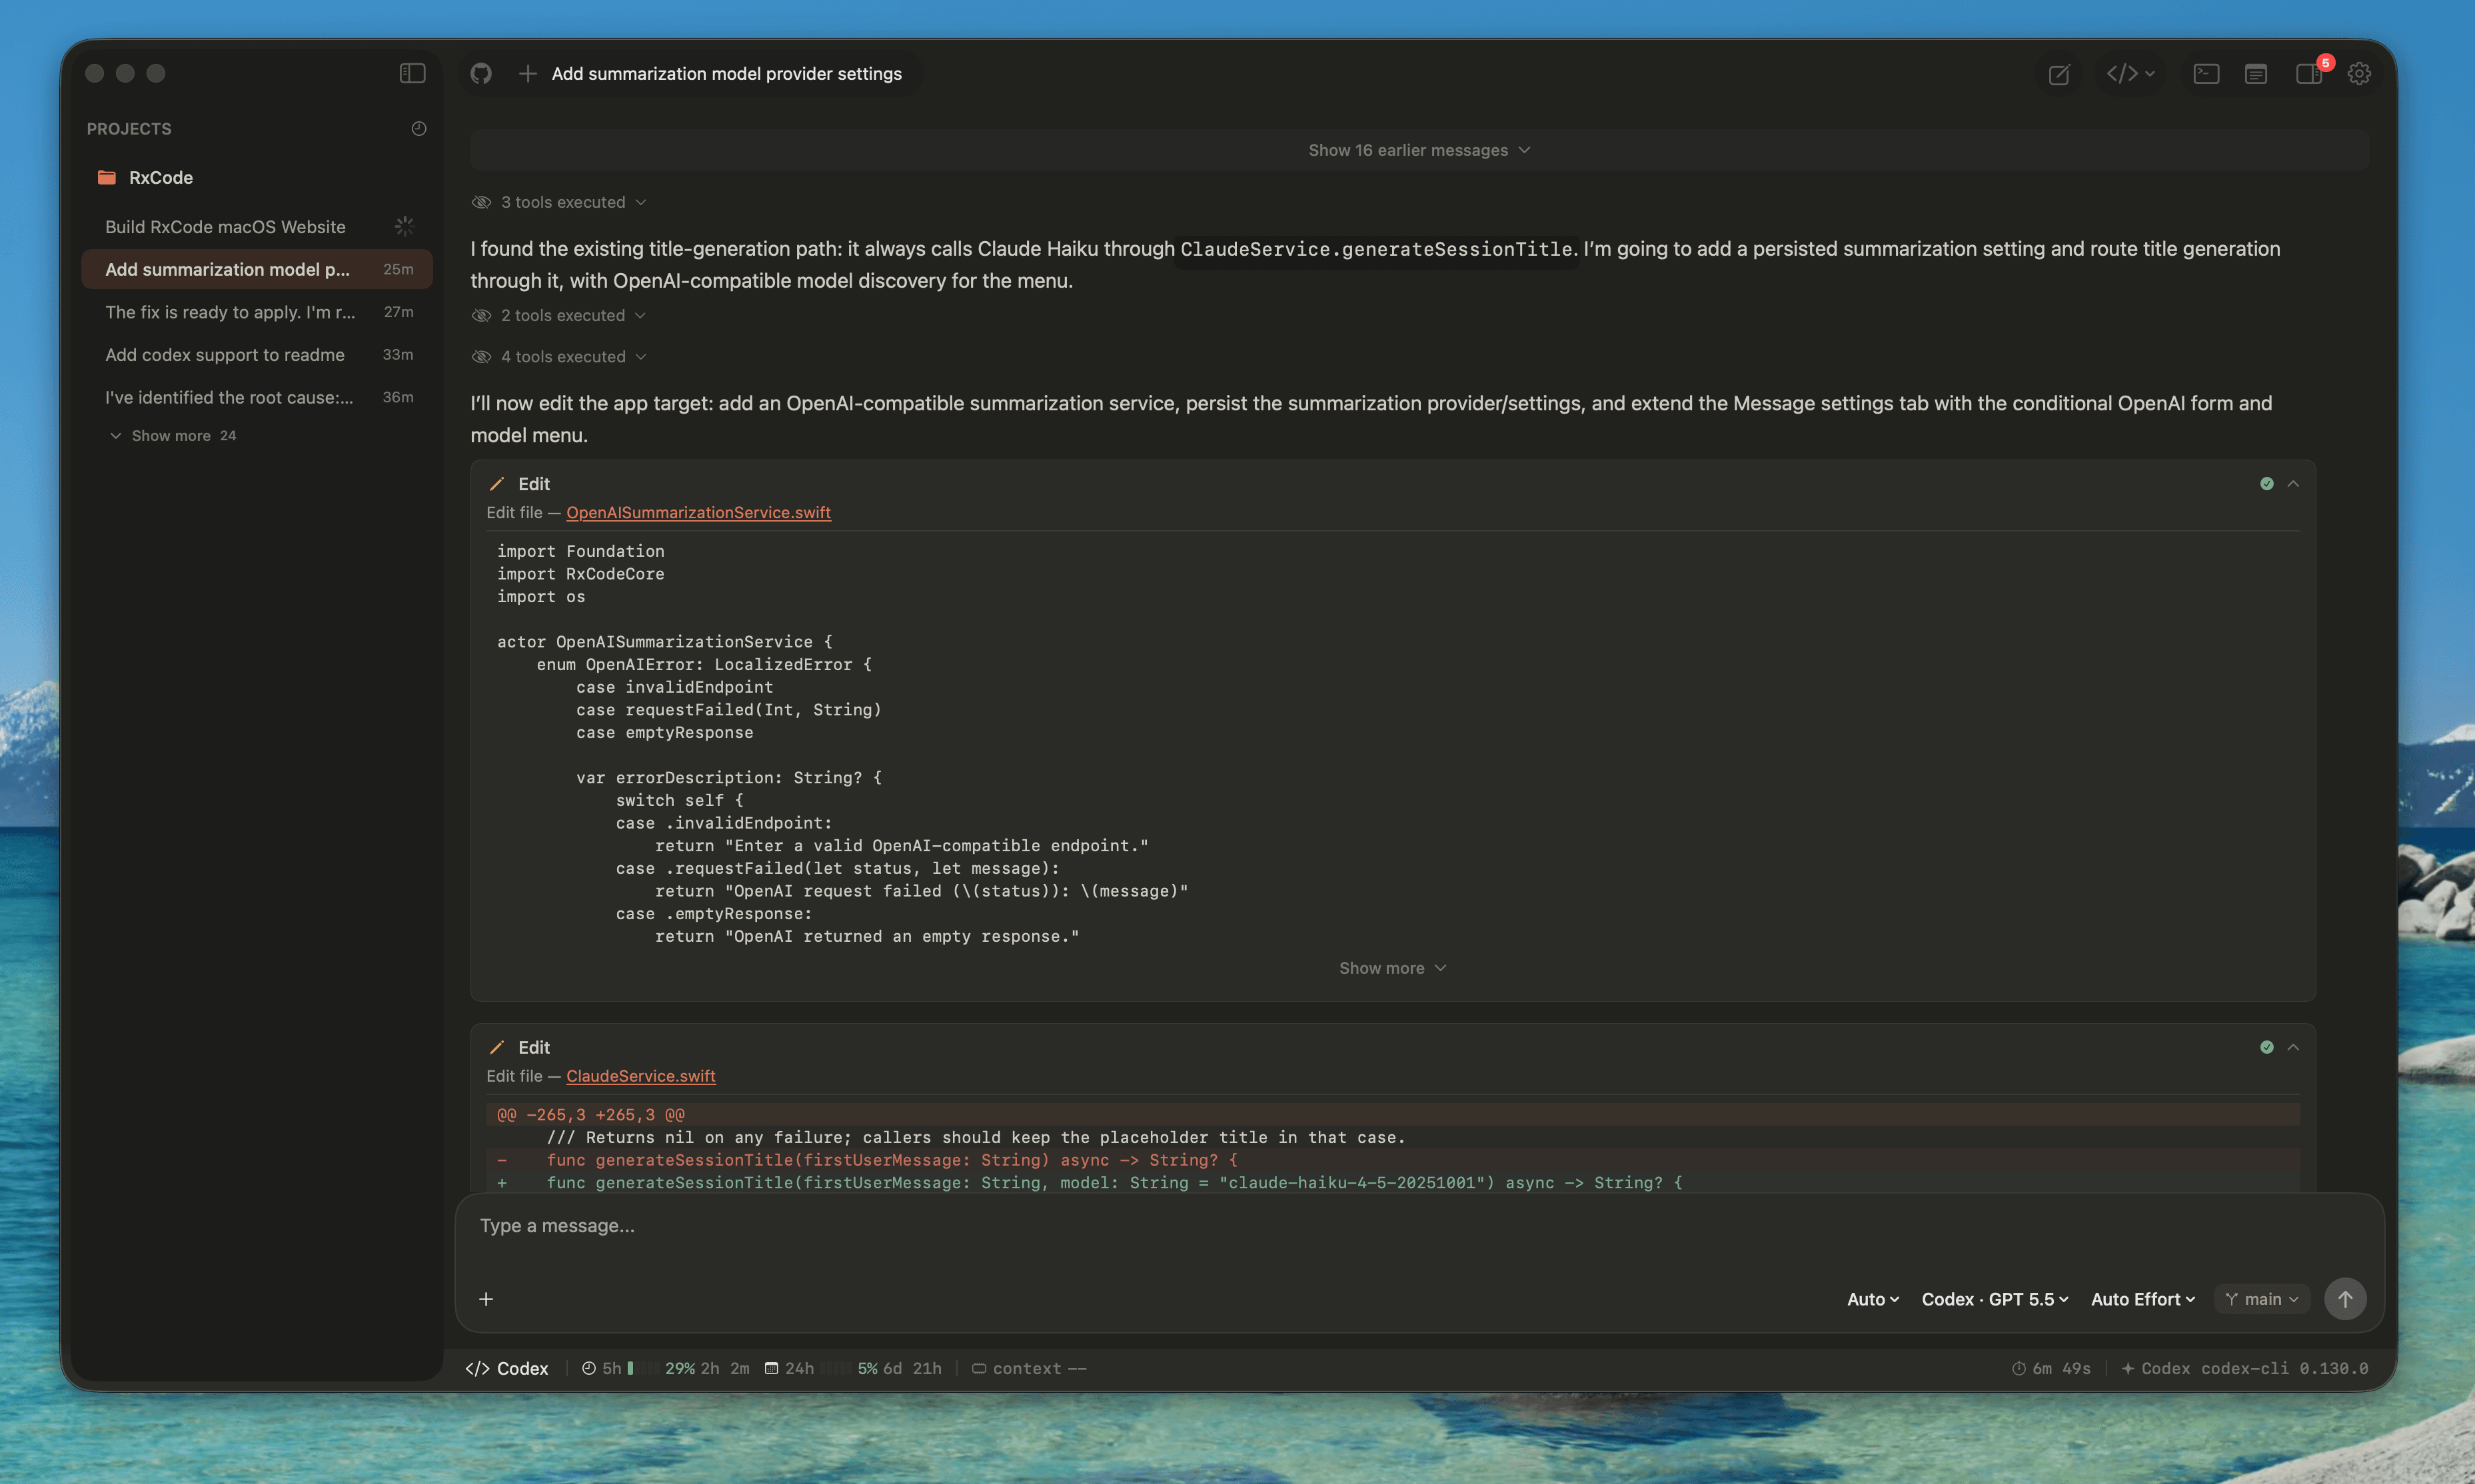Select the Add summarization model session

257,269
